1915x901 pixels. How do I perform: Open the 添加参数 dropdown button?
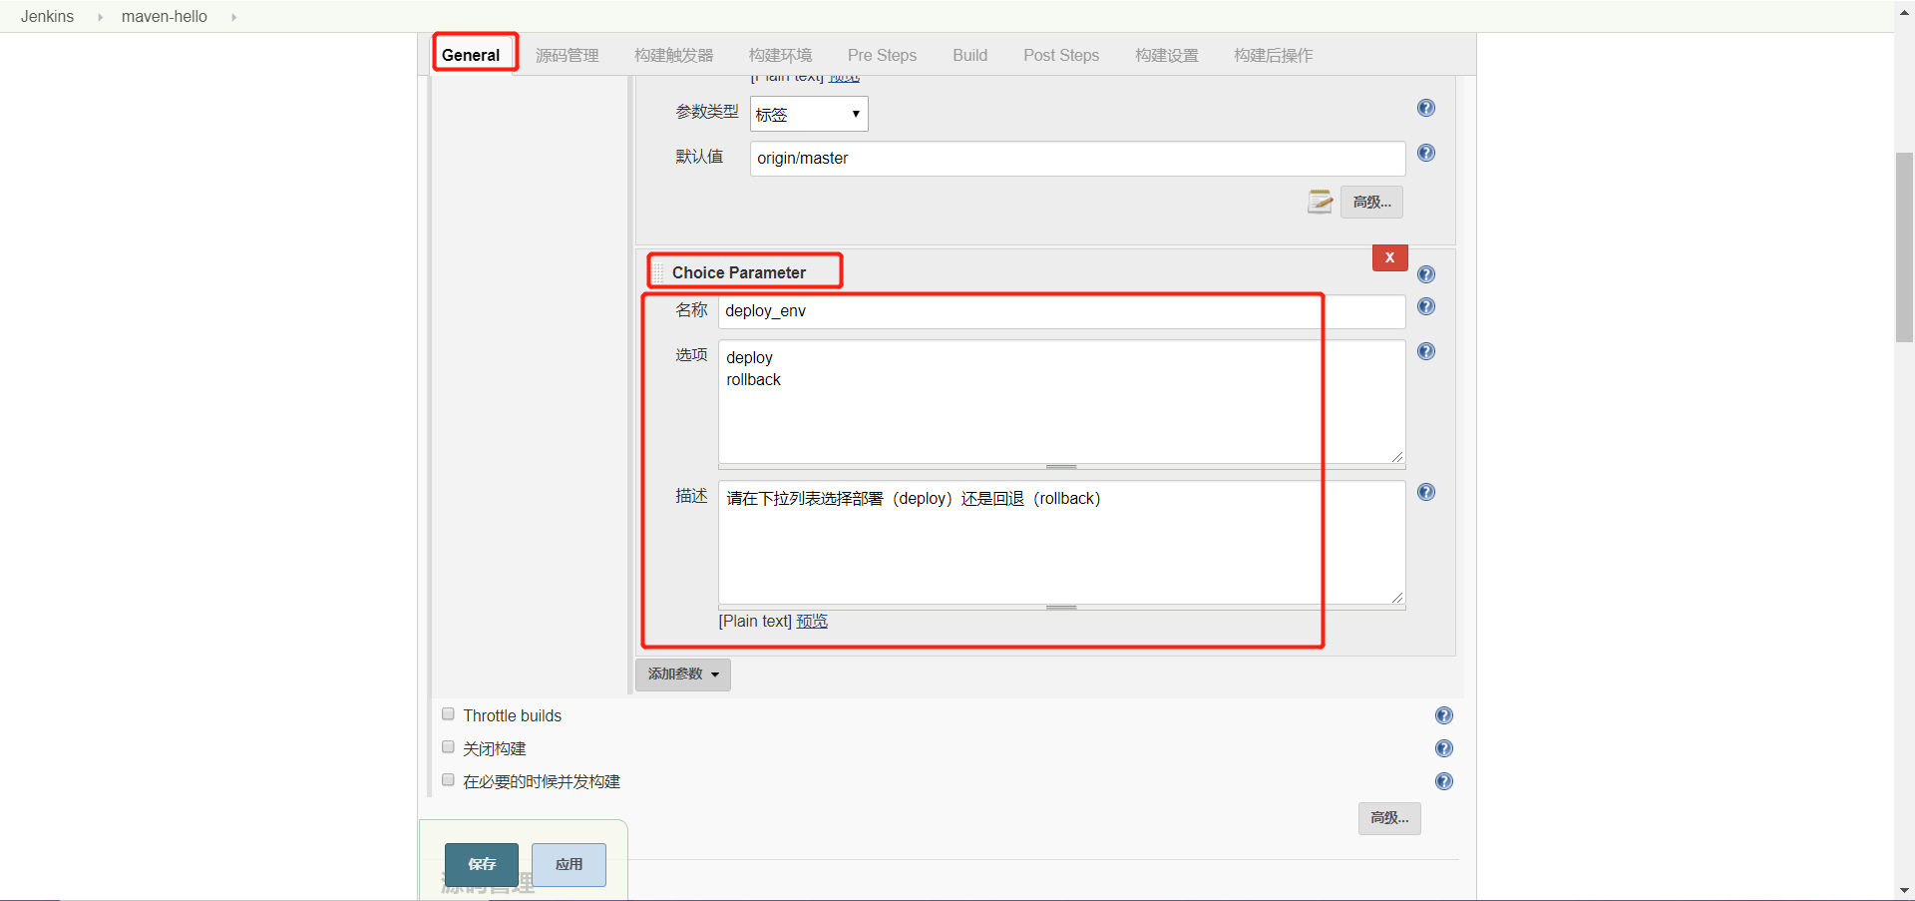click(683, 675)
